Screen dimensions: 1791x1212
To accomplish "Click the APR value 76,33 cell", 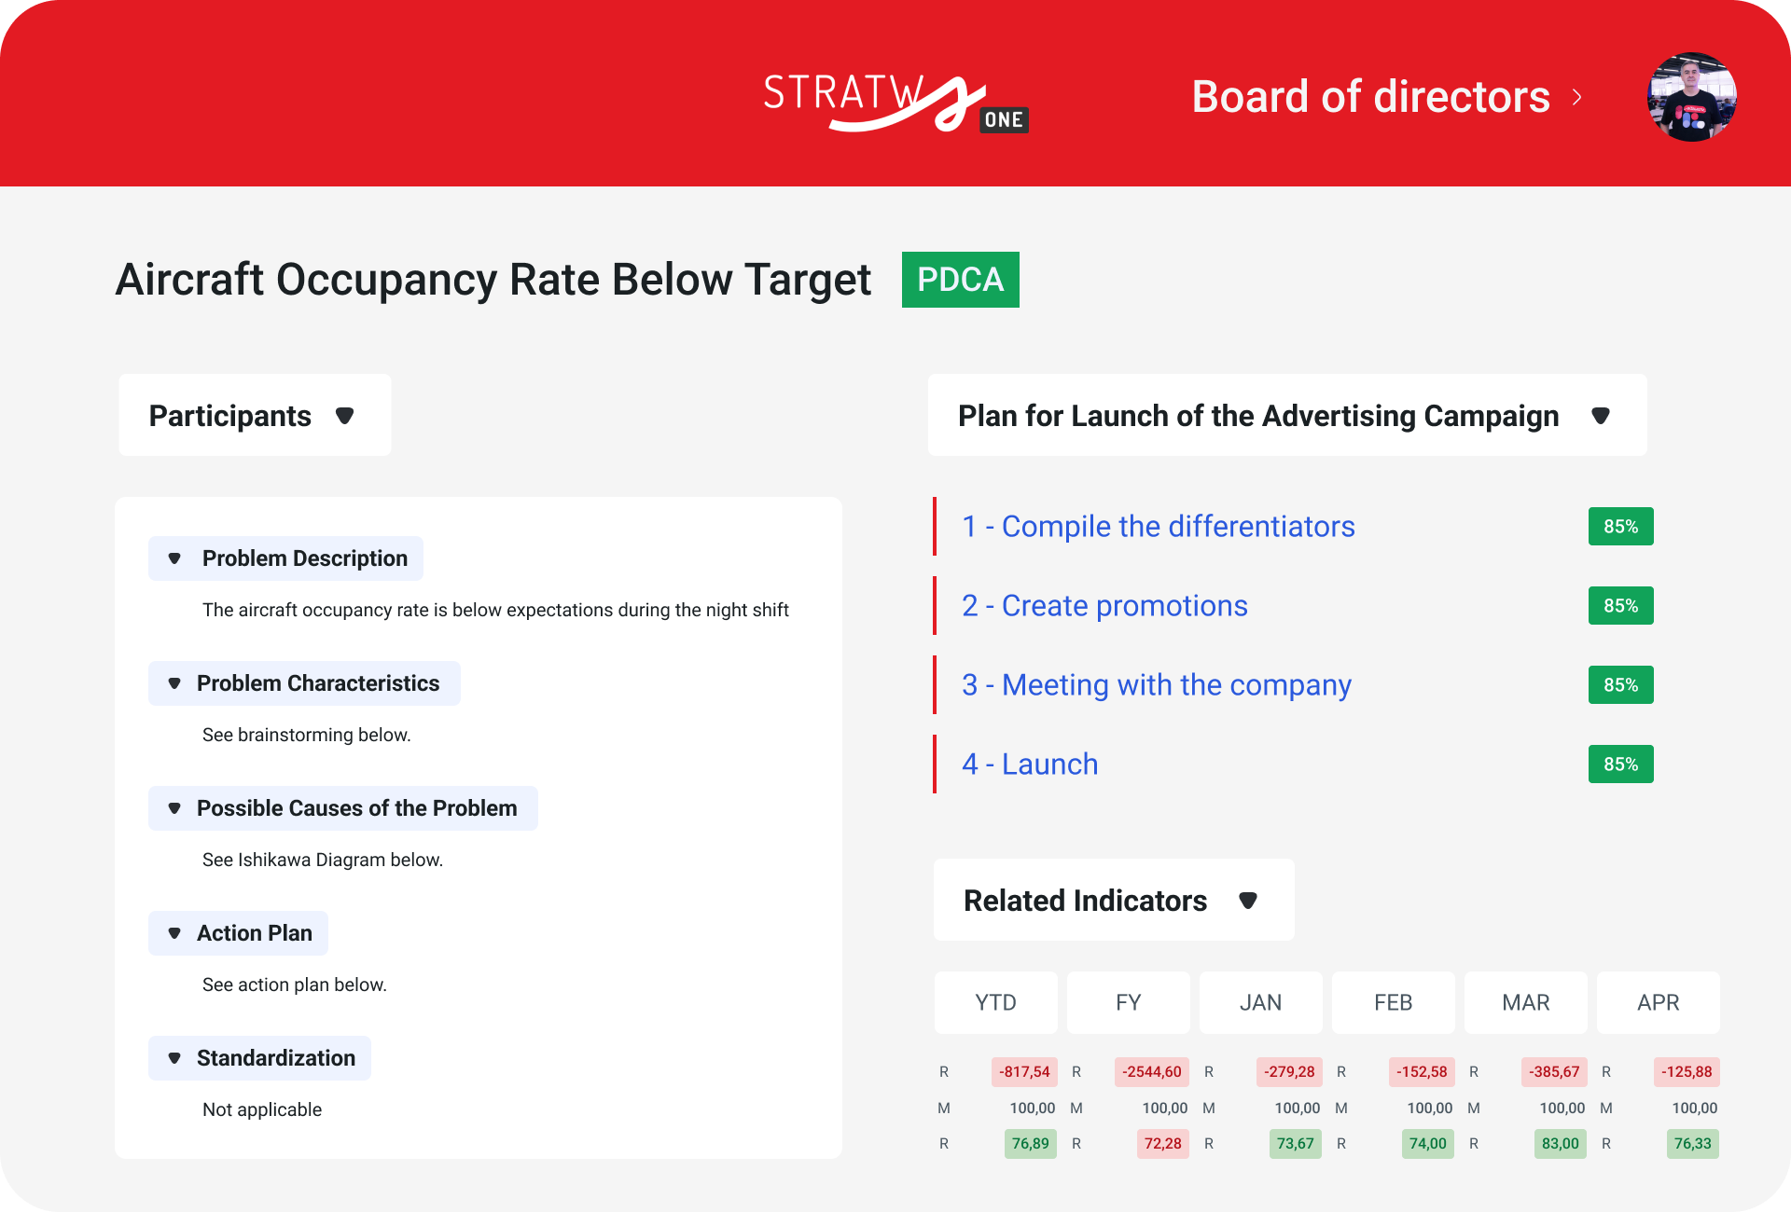I will 1692,1144.
